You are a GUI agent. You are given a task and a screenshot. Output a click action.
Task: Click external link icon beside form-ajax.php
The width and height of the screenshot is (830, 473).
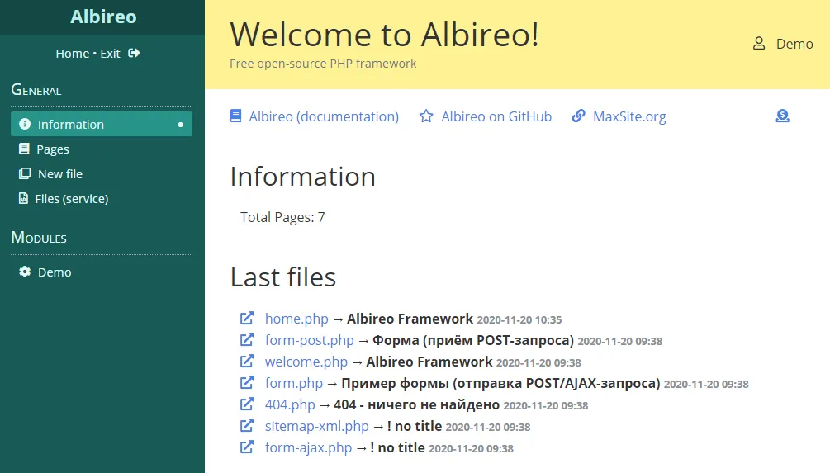[x=247, y=447]
